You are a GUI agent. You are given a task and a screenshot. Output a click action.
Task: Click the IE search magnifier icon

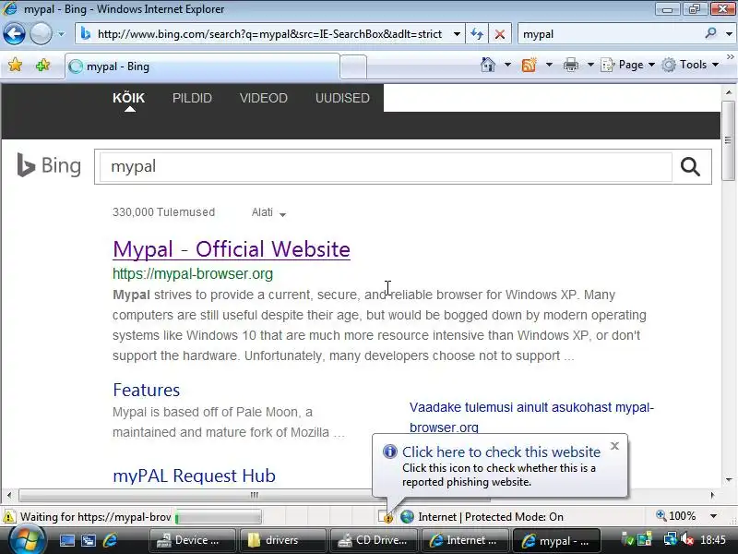pyautogui.click(x=710, y=33)
